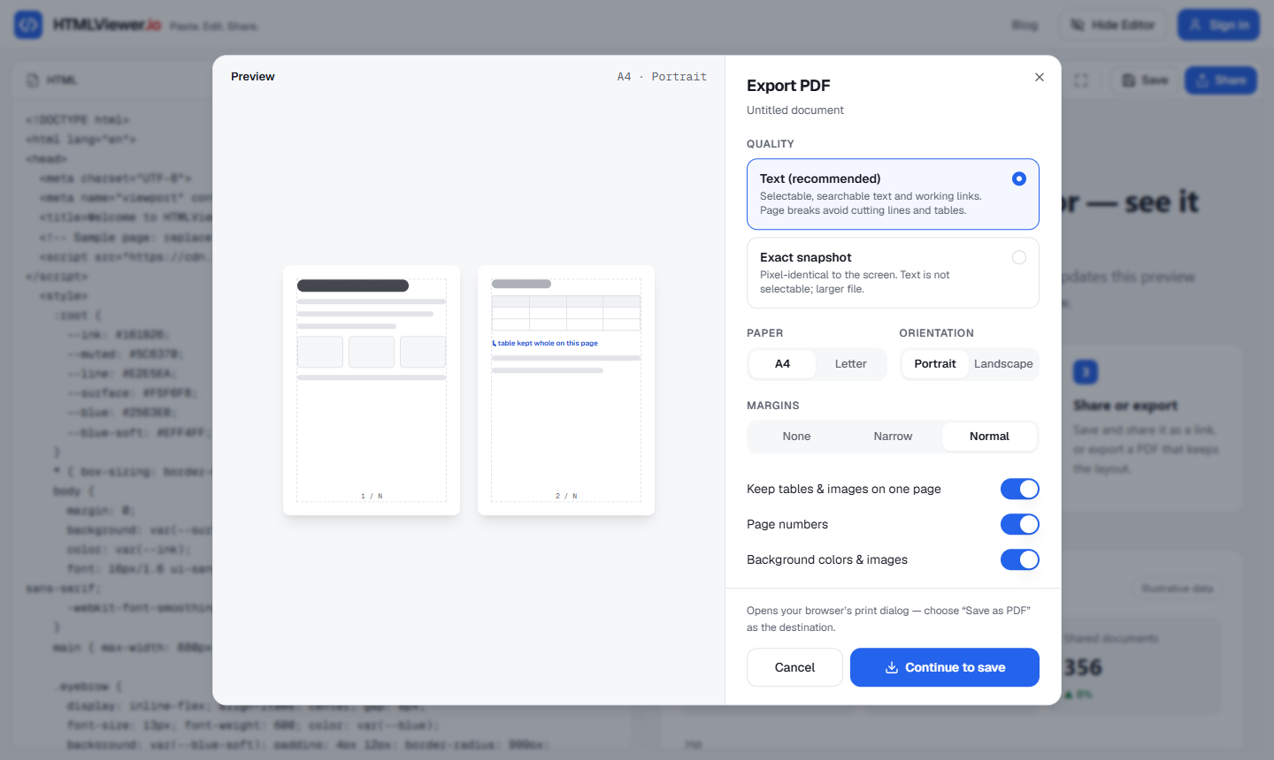Set paper size to A4
The width and height of the screenshot is (1274, 760).
pos(782,364)
